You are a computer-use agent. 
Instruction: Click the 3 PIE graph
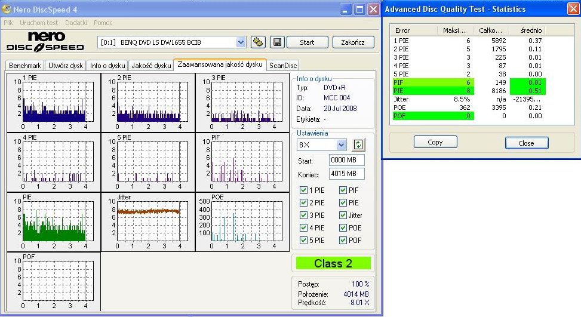[x=242, y=103]
